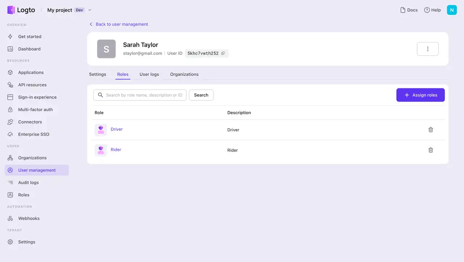Click the Assign roles button
The width and height of the screenshot is (464, 262).
tap(420, 95)
